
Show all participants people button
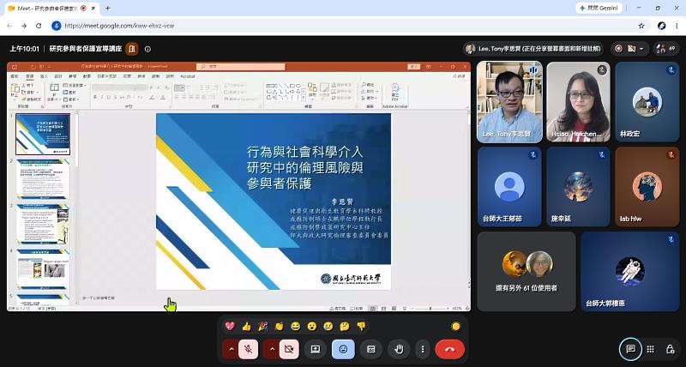point(666,49)
